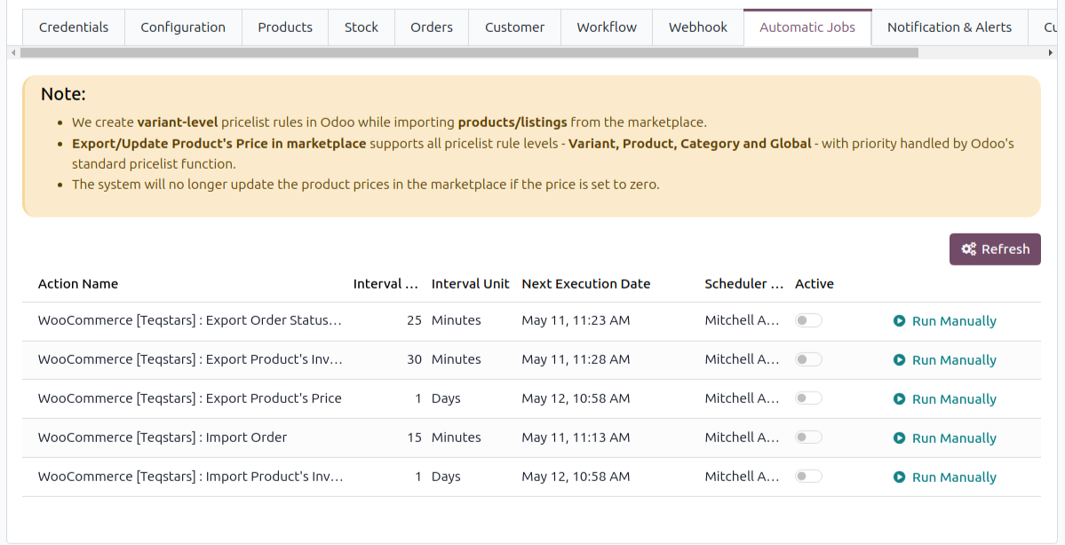
Task: Sort by the Active column header
Action: point(815,284)
